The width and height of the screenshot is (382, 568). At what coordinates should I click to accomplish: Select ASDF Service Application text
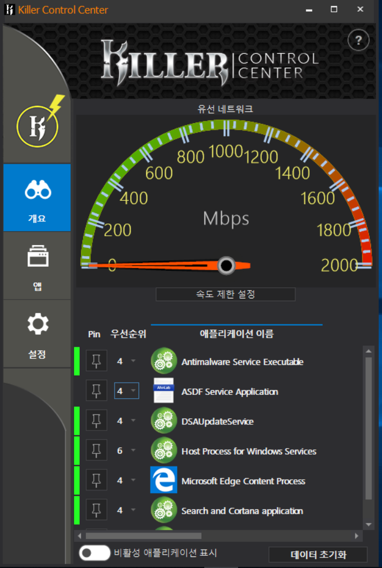(x=230, y=392)
